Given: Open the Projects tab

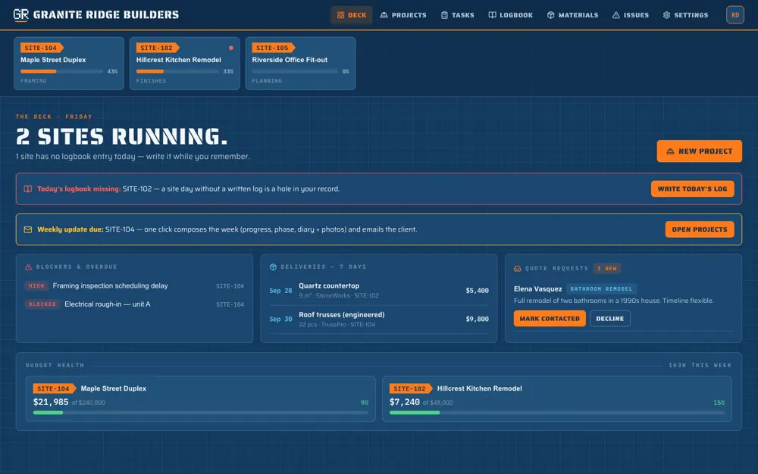Looking at the screenshot, I should pos(403,15).
